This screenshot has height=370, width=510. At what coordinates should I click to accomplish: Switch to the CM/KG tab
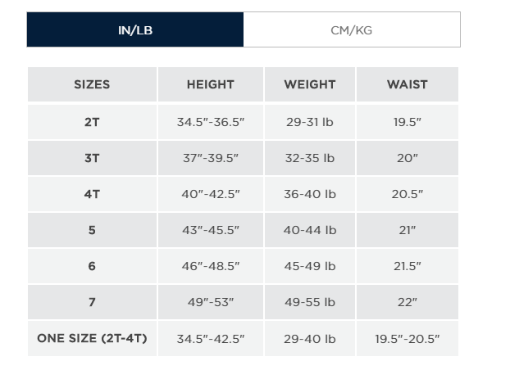(x=351, y=30)
